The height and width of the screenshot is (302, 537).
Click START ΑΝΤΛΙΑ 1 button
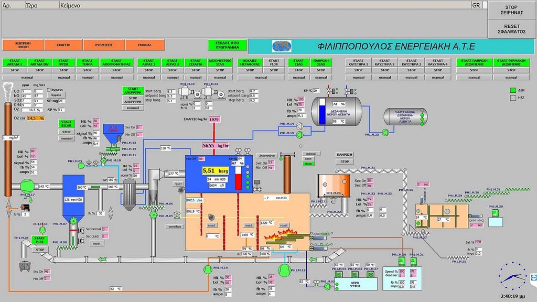click(x=14, y=62)
